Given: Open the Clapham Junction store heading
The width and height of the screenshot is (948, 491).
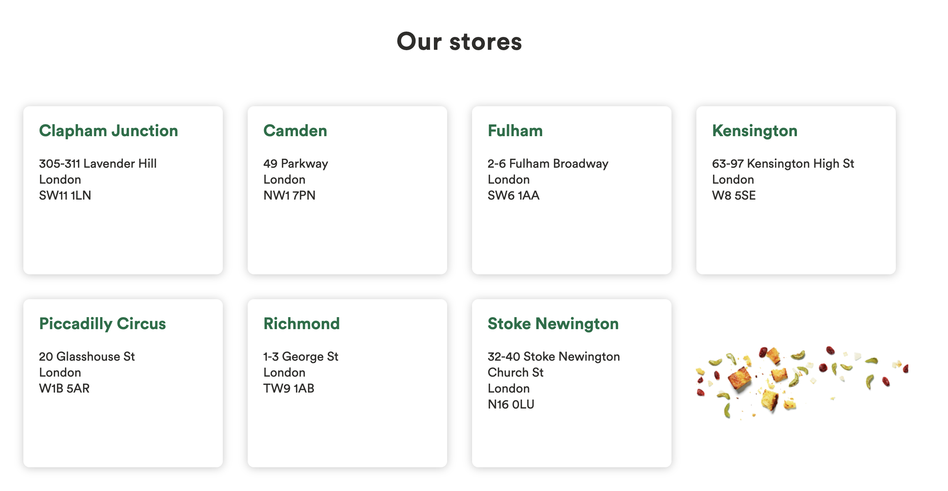Looking at the screenshot, I should pos(108,131).
